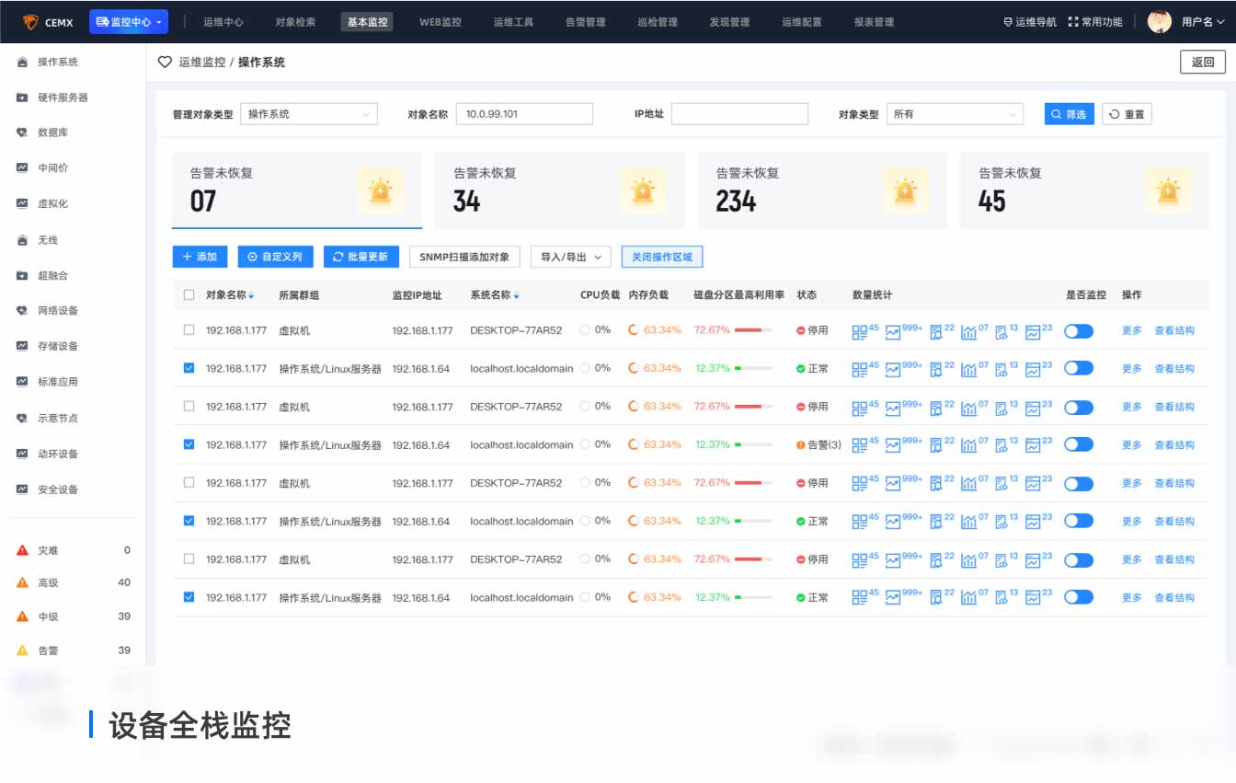This screenshot has width=1236, height=783.
Task: Tick the select-all checkbox in table header
Action: (x=189, y=295)
